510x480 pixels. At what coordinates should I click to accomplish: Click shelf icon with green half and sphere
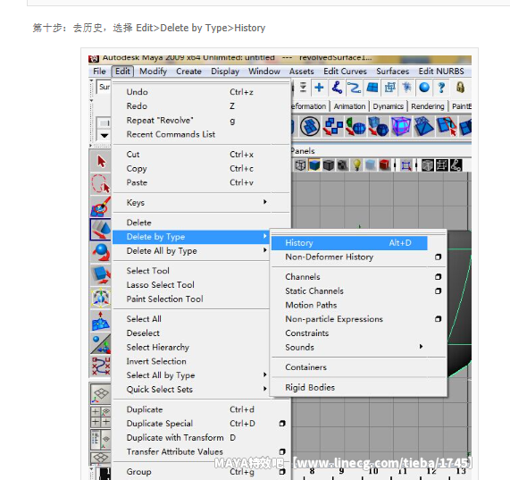pos(355,126)
